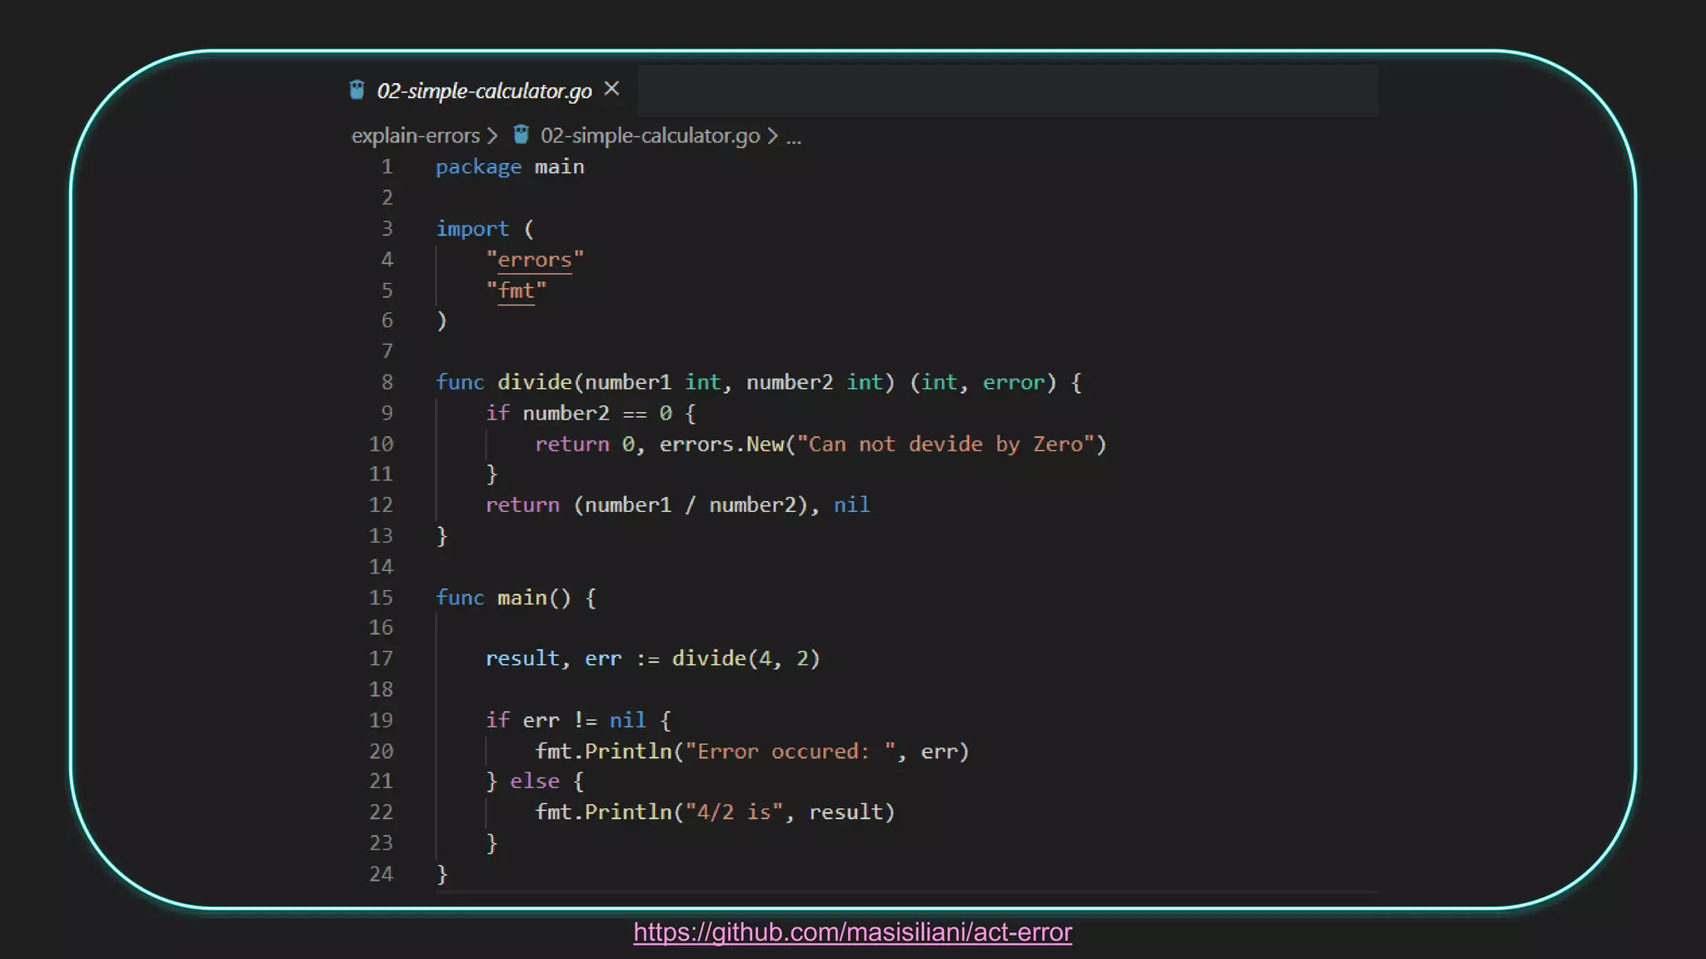Screen dimensions: 1706x959
Task: Click the "Error occured: " string on line 20
Action: pyautogui.click(x=790, y=752)
